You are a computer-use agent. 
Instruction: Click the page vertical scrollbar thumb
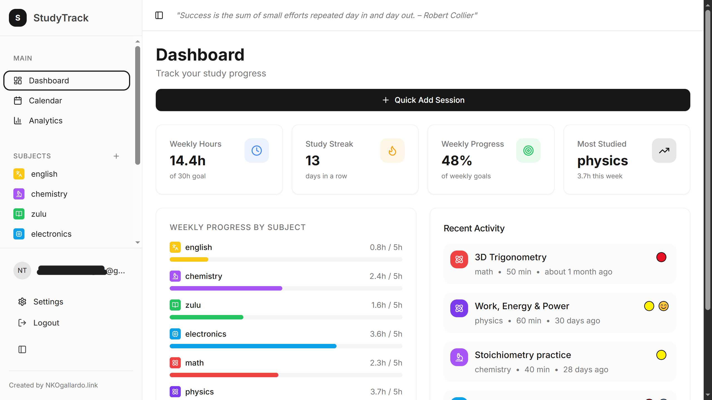(x=708, y=160)
